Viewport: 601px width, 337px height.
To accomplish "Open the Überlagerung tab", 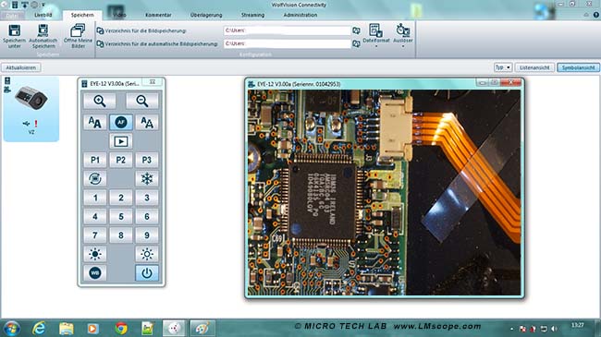I will coord(206,15).
